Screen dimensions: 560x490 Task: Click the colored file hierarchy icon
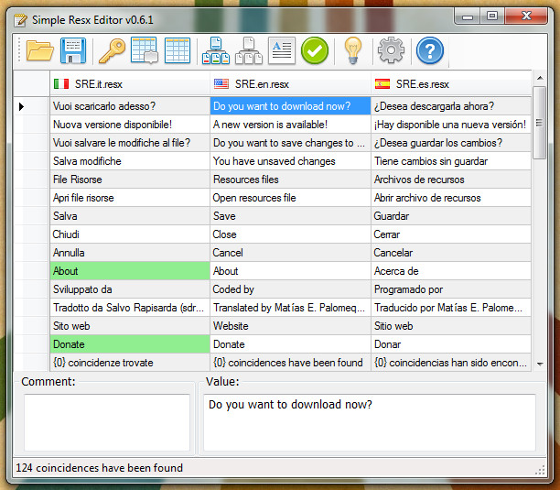click(x=216, y=50)
